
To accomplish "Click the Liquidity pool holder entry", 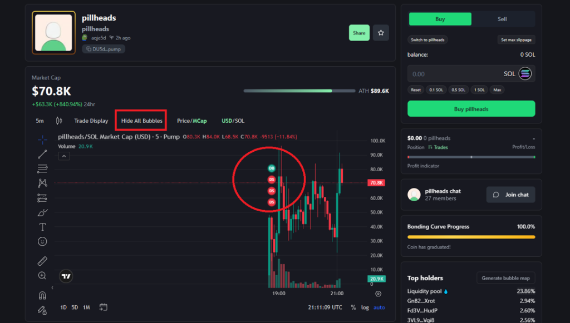I will [x=427, y=291].
